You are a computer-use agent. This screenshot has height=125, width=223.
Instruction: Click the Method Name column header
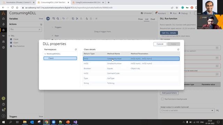tap(114, 54)
